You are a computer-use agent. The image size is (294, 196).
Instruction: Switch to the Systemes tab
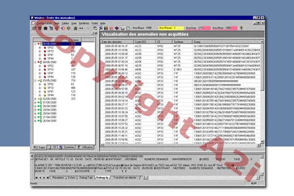tap(69, 147)
